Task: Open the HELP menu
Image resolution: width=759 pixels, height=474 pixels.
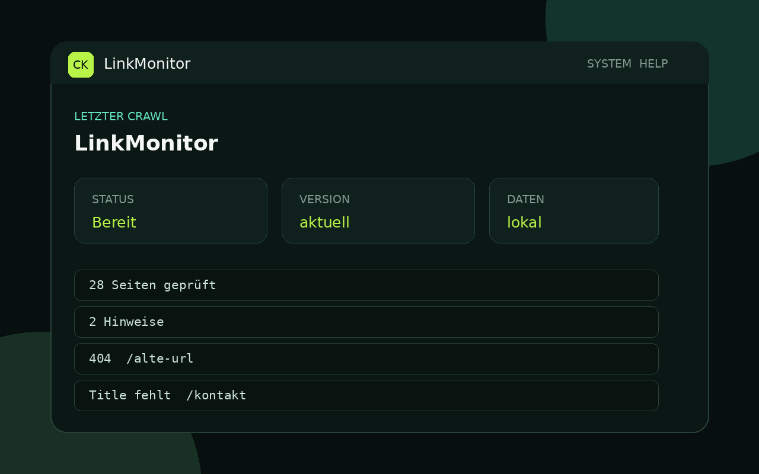Action: 653,64
